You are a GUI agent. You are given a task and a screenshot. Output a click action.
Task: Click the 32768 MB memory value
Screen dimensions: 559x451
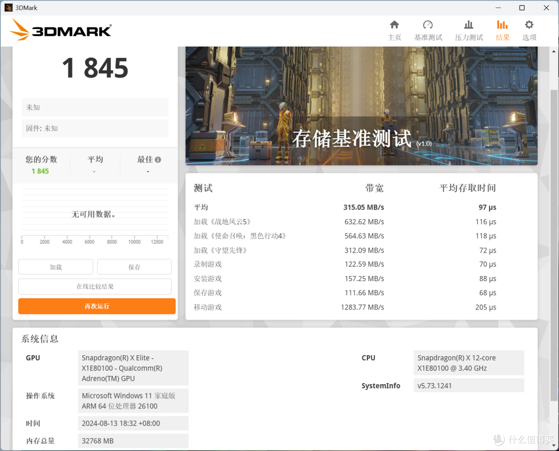134,441
